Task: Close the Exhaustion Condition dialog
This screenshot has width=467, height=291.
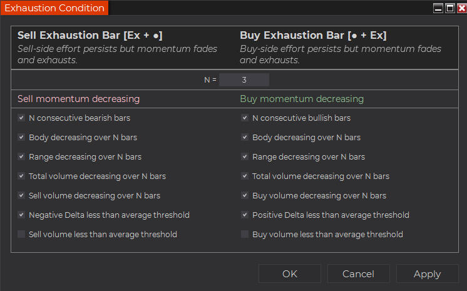Action: pyautogui.click(x=461, y=8)
